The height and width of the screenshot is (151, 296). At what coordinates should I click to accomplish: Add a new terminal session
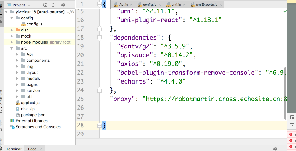pos(50,149)
